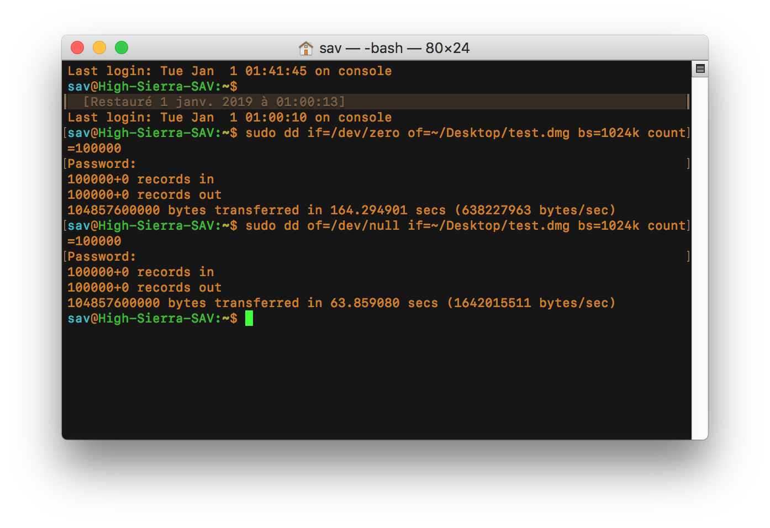770x528 pixels.
Task: Close the Terminal window with red button
Action: tap(77, 47)
